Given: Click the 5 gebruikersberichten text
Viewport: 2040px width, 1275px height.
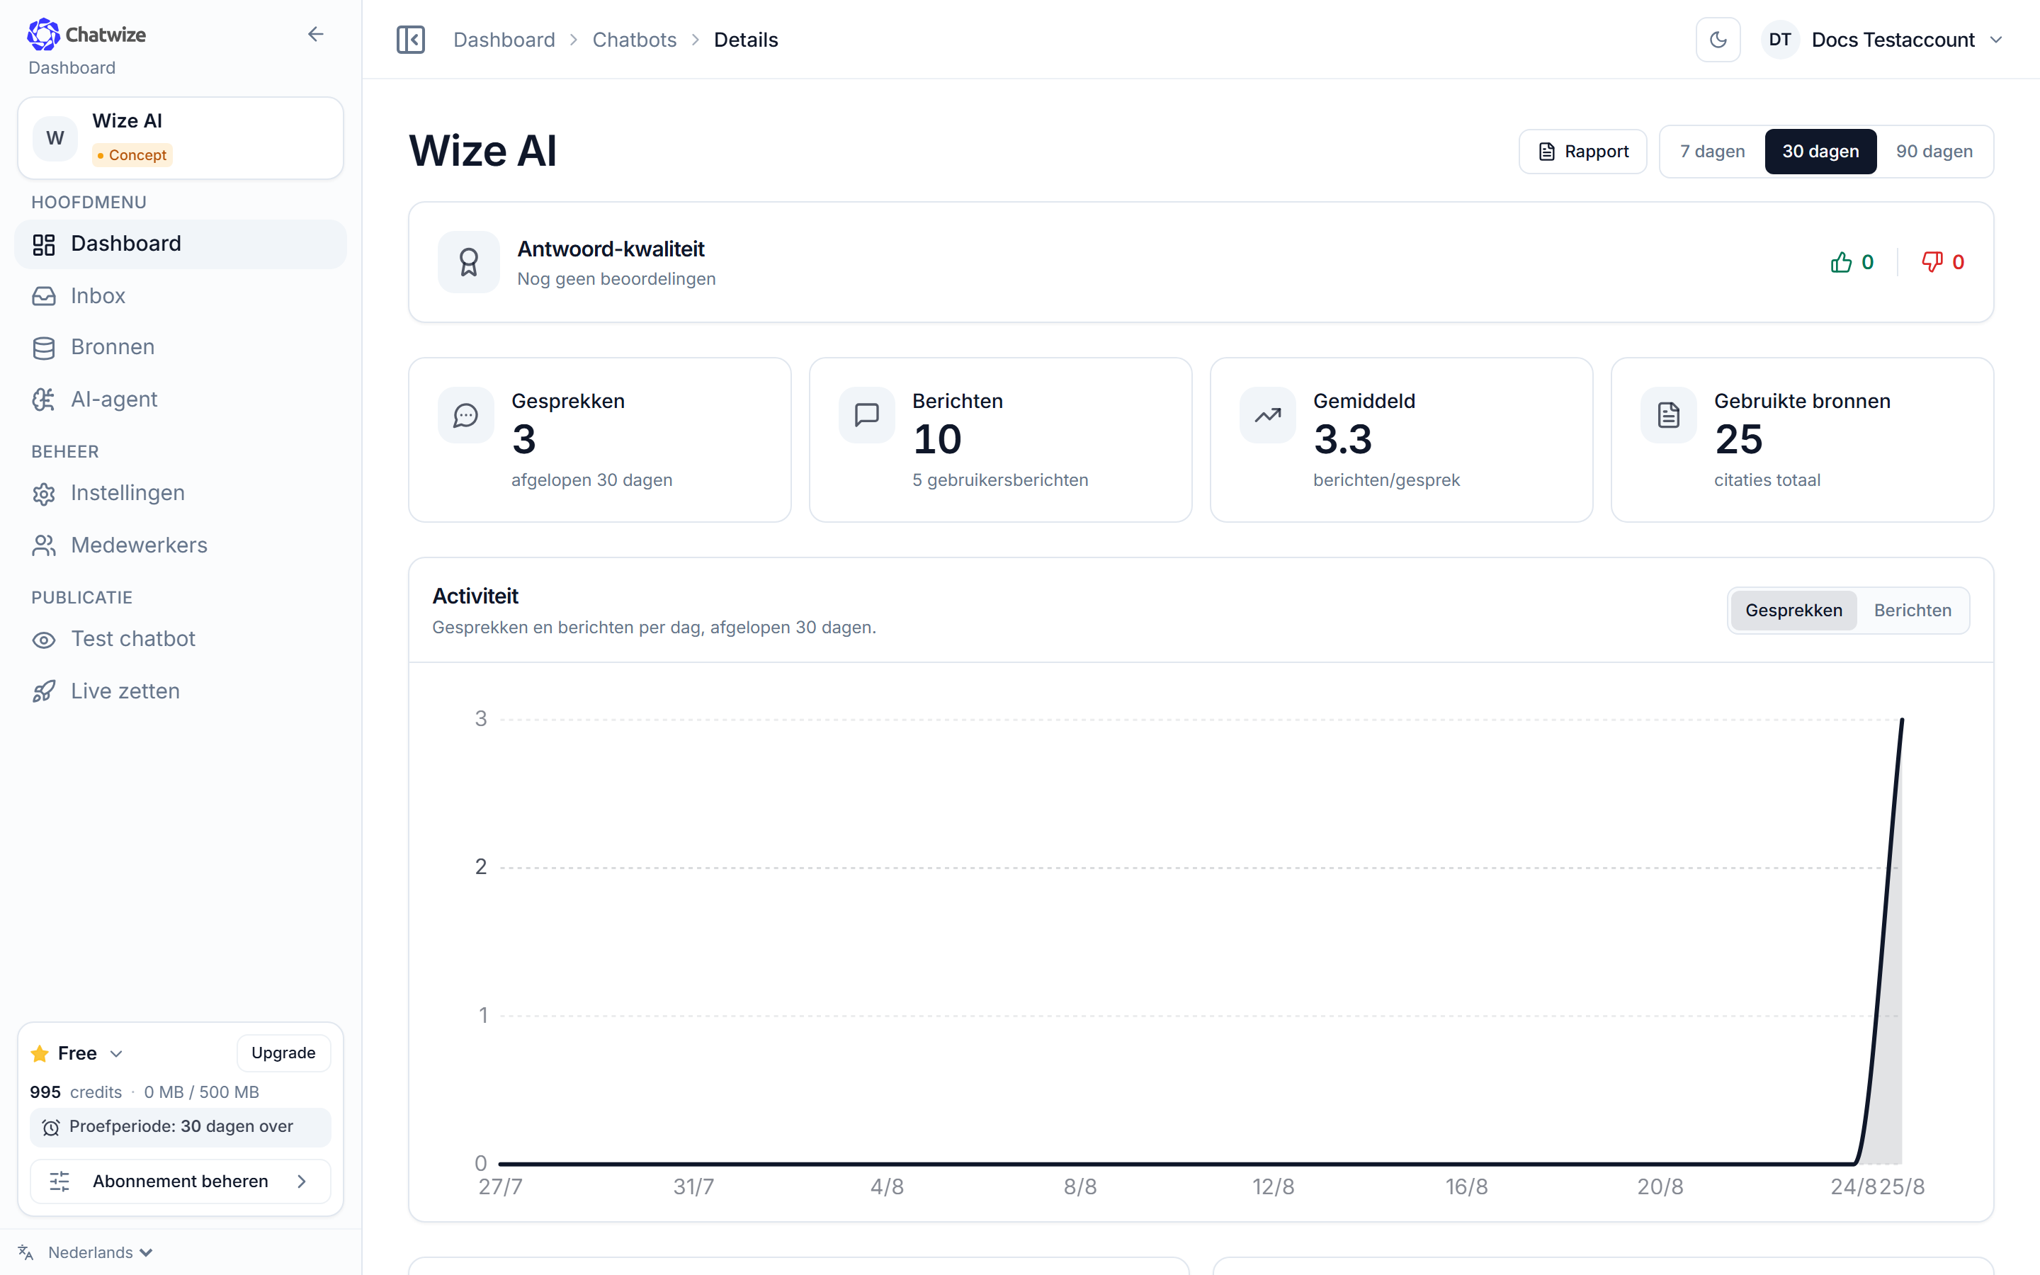Looking at the screenshot, I should tap(999, 481).
